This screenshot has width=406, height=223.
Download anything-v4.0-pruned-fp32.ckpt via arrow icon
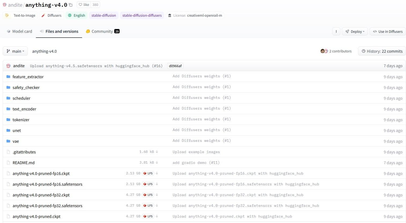pos(157,195)
